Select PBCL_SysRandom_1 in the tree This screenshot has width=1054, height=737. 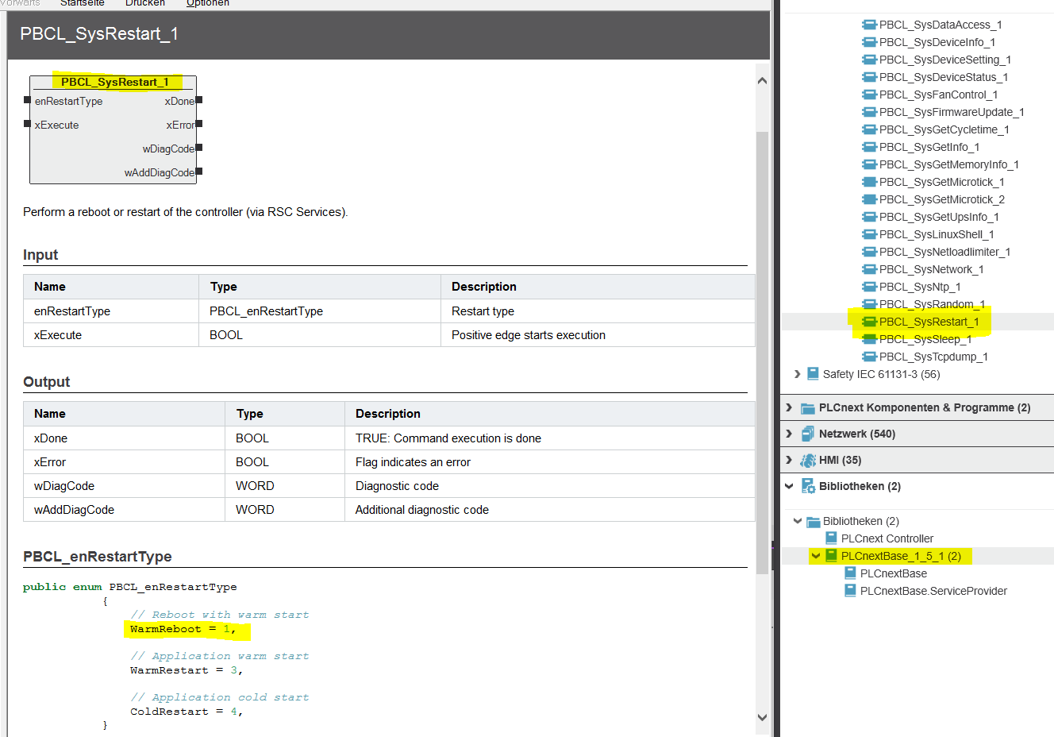[932, 304]
